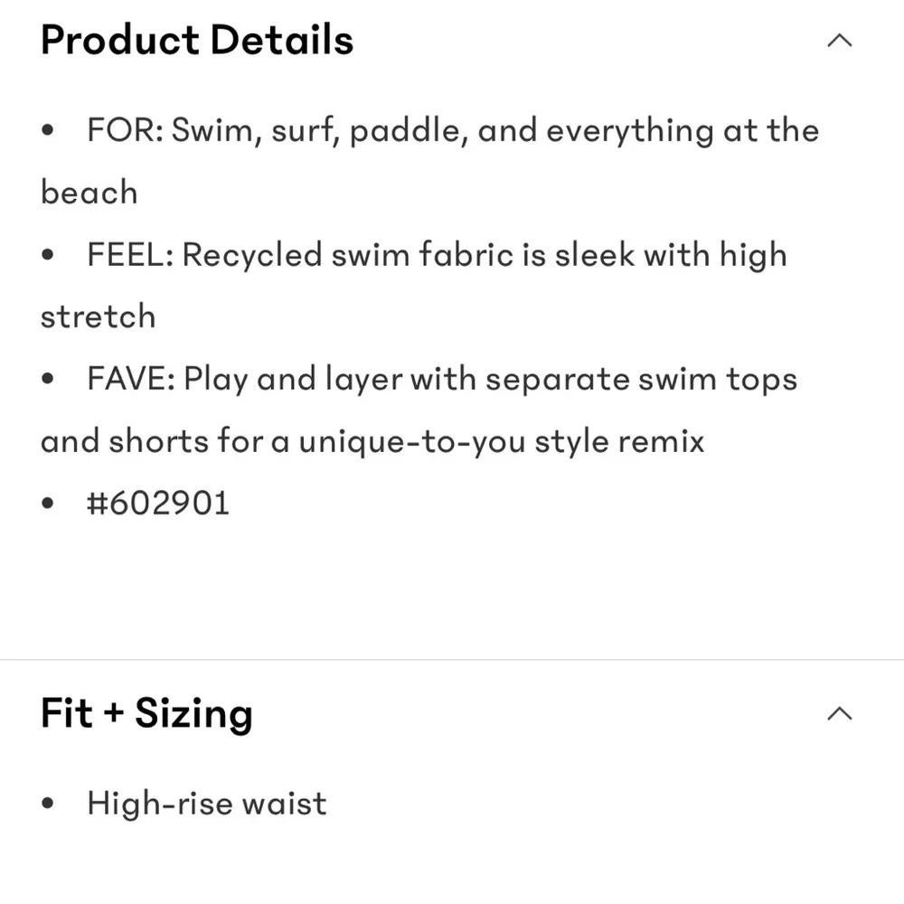Screen dimensions: 904x904
Task: Click the bullet before High-rise waist
Action: click(48, 803)
